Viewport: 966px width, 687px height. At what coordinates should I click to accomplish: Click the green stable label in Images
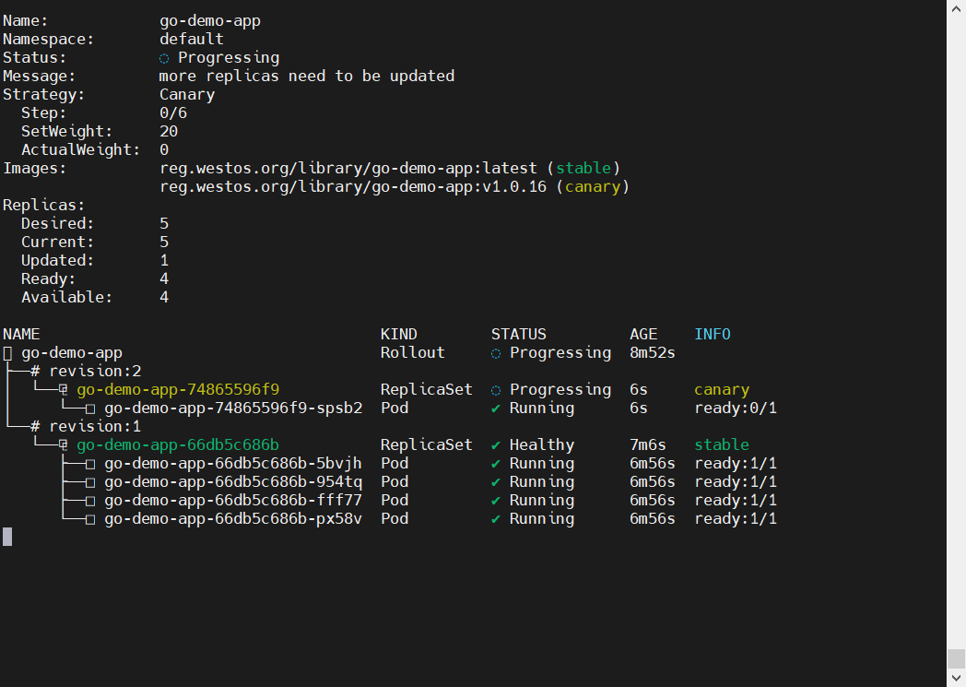(583, 168)
